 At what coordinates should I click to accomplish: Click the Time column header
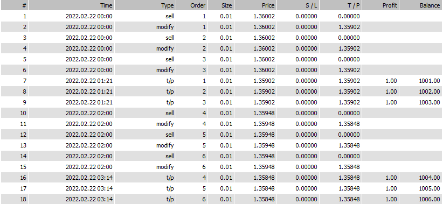pos(72,5)
